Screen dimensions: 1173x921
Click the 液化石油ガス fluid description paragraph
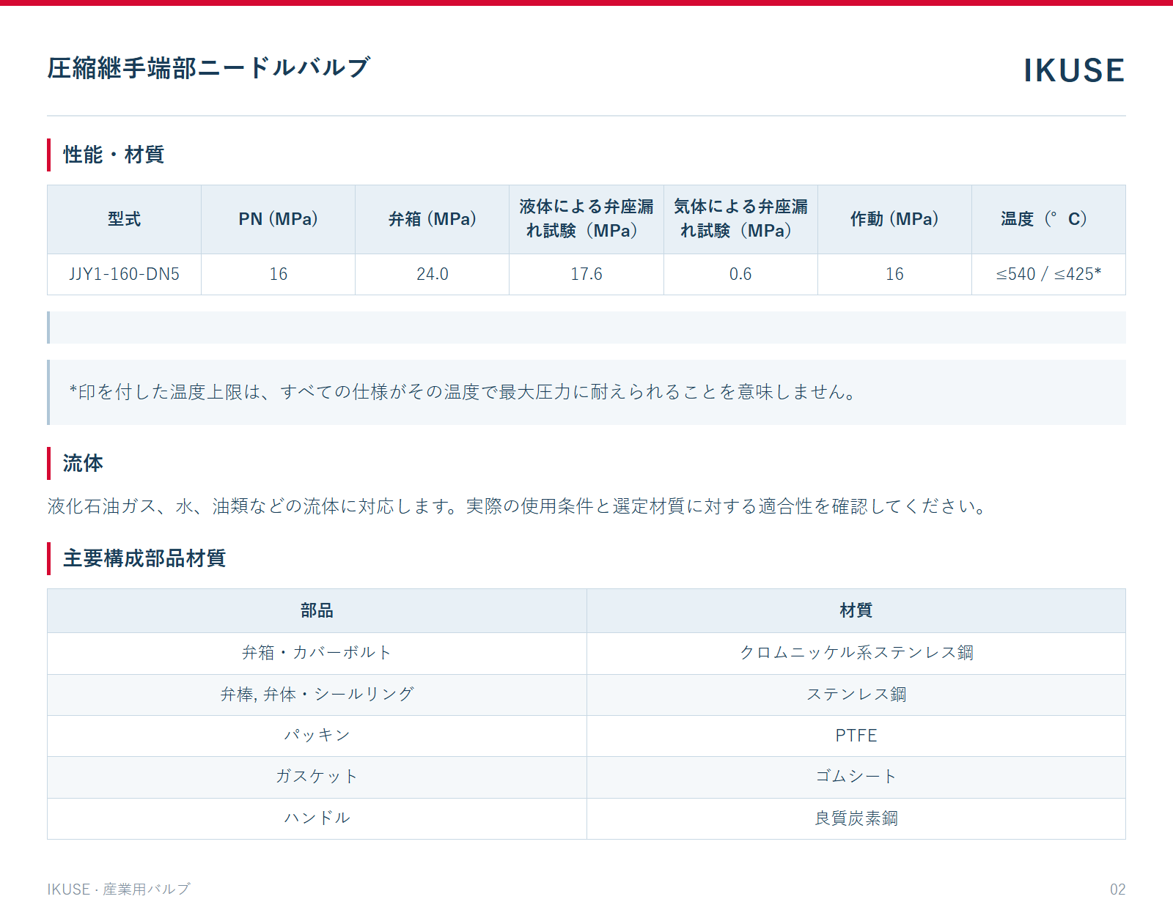click(518, 506)
